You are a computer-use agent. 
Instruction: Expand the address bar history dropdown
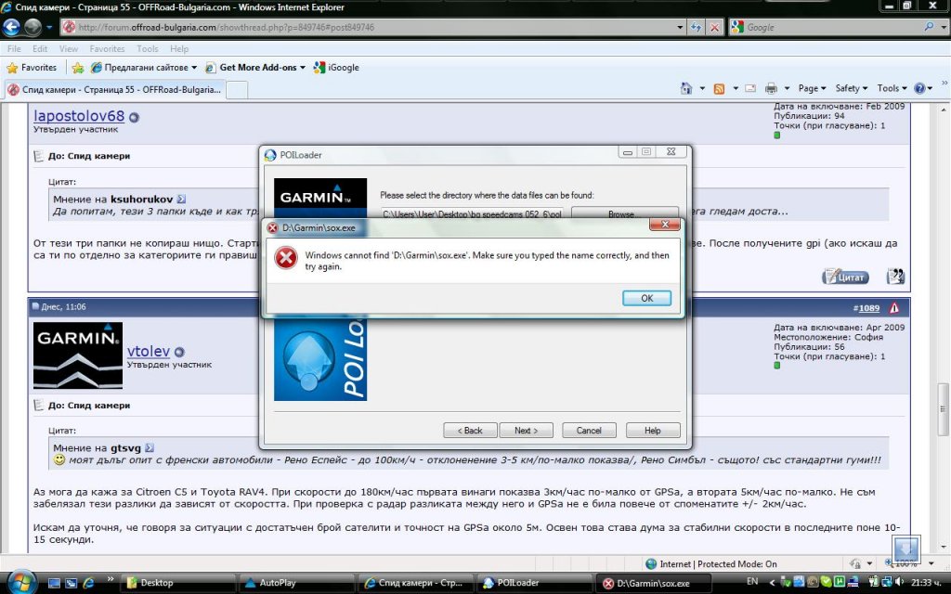[680, 27]
